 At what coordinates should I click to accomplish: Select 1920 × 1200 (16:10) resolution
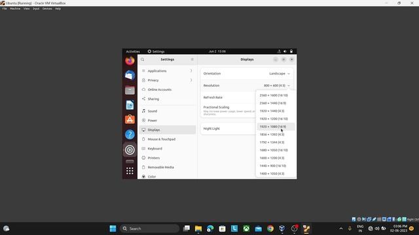[276, 119]
